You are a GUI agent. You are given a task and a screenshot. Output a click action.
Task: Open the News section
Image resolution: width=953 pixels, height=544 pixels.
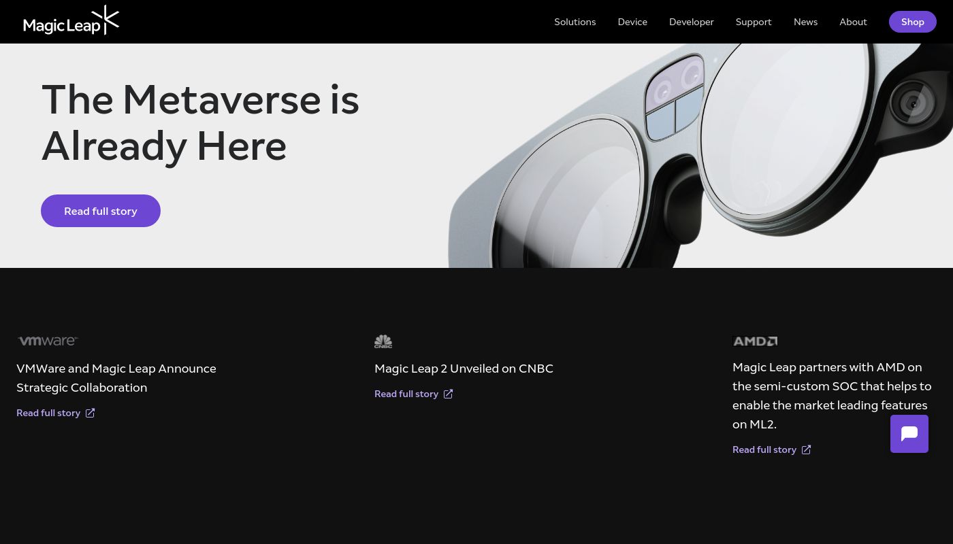pos(805,22)
